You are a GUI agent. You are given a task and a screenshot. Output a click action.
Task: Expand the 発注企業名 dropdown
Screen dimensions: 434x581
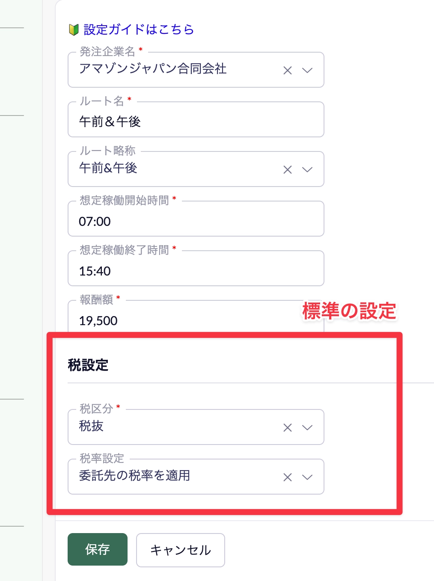(x=307, y=71)
